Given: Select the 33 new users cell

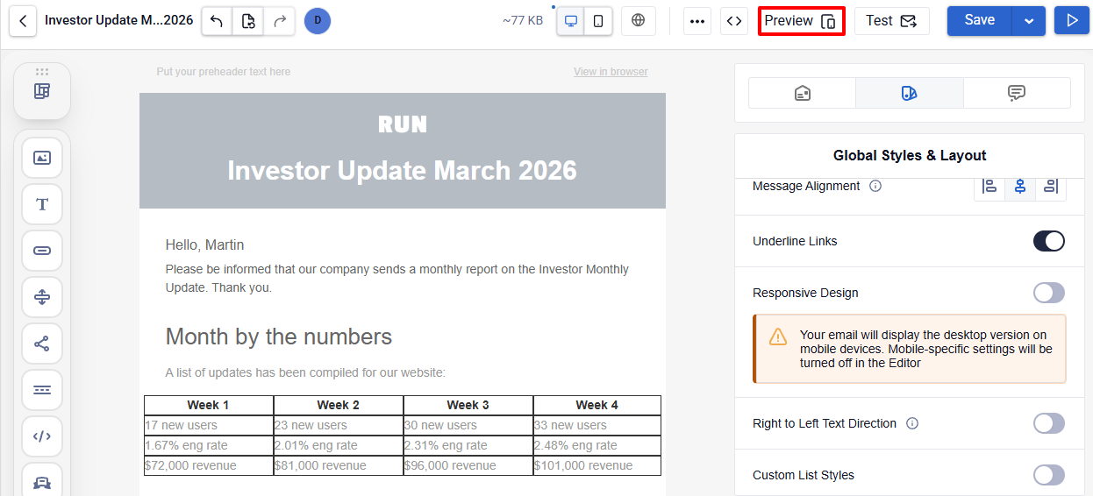Looking at the screenshot, I should pyautogui.click(x=597, y=425).
